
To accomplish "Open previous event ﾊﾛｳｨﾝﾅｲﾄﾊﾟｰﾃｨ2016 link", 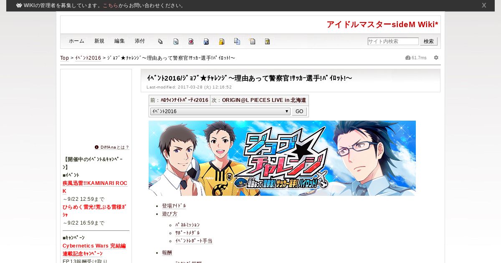I will click(185, 100).
